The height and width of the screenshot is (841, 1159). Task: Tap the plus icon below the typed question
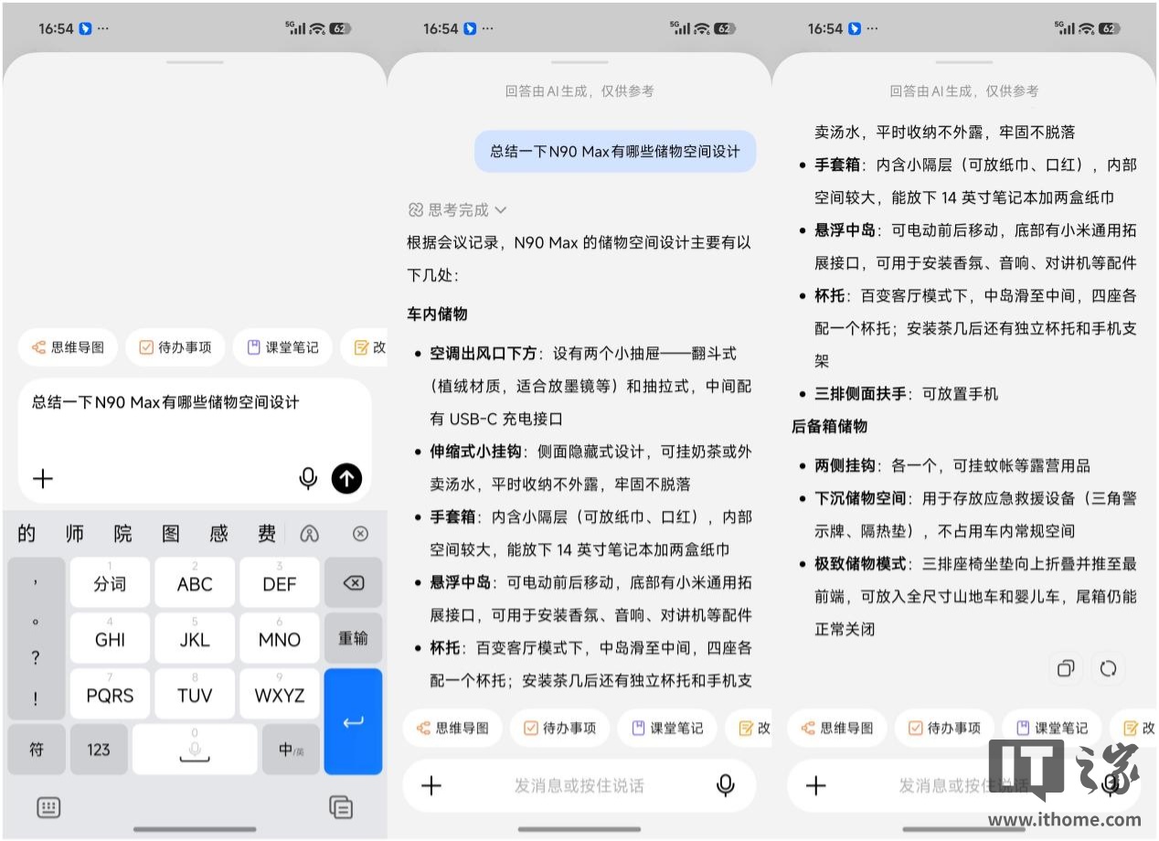pyautogui.click(x=43, y=478)
